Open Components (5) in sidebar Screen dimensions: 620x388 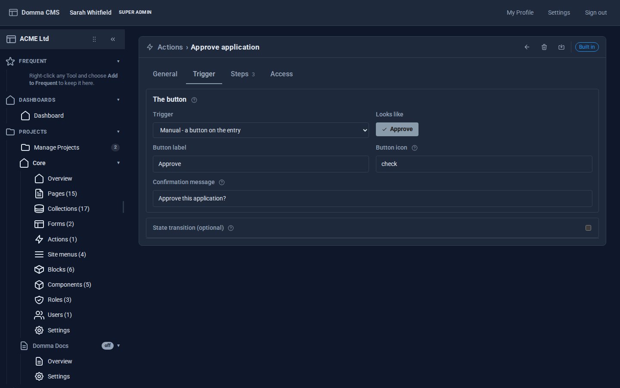tap(69, 285)
